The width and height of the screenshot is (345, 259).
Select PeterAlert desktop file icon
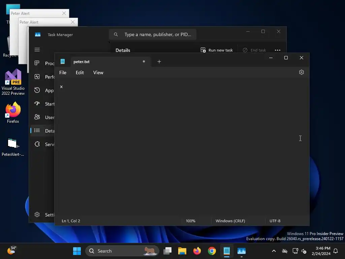pos(13,147)
